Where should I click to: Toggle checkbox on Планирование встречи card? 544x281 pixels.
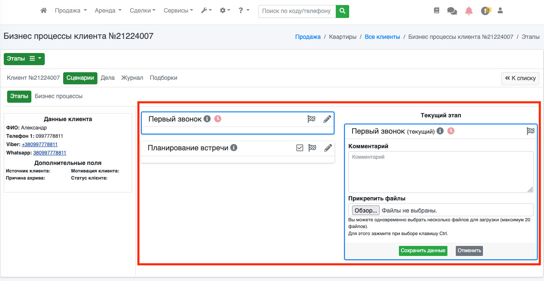[x=299, y=148]
